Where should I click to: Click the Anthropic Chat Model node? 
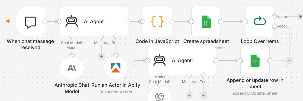72,68
